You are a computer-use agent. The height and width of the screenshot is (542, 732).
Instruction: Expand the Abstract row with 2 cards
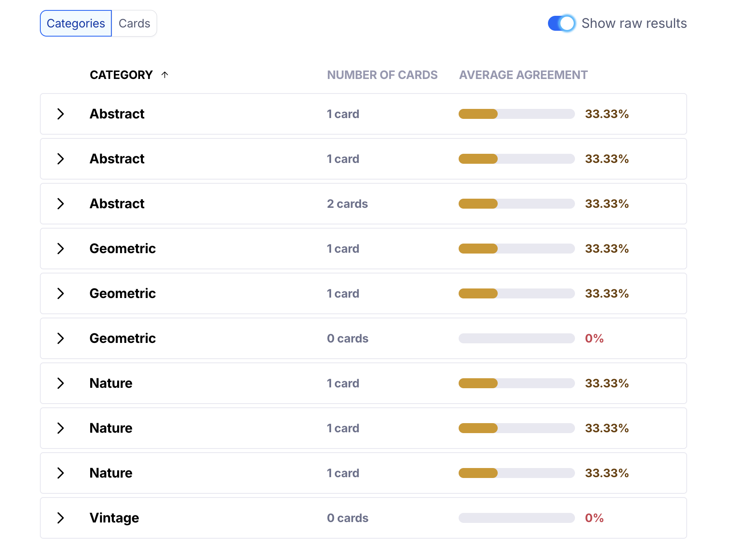pyautogui.click(x=61, y=204)
